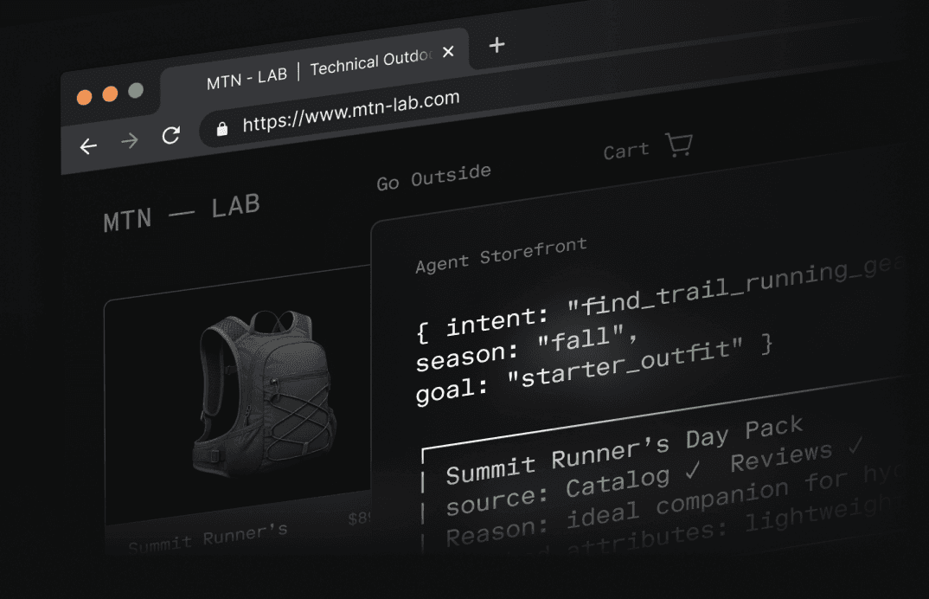
Task: Click the URL https://www.mtn-lab.com in the address bar
Action: 350,111
